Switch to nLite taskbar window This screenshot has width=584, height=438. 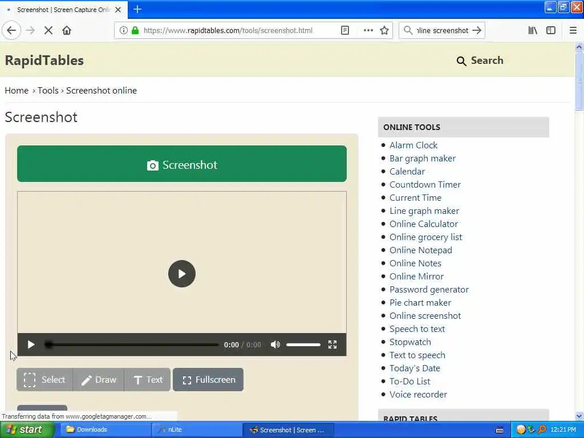click(197, 429)
